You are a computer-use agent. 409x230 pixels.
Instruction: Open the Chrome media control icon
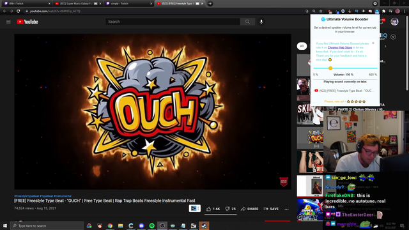(390, 11)
